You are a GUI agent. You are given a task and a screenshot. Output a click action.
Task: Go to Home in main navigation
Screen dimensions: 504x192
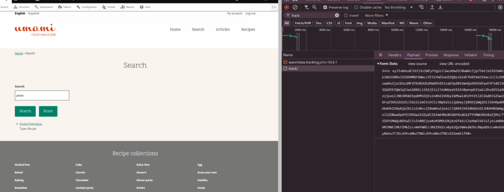[x=175, y=29]
